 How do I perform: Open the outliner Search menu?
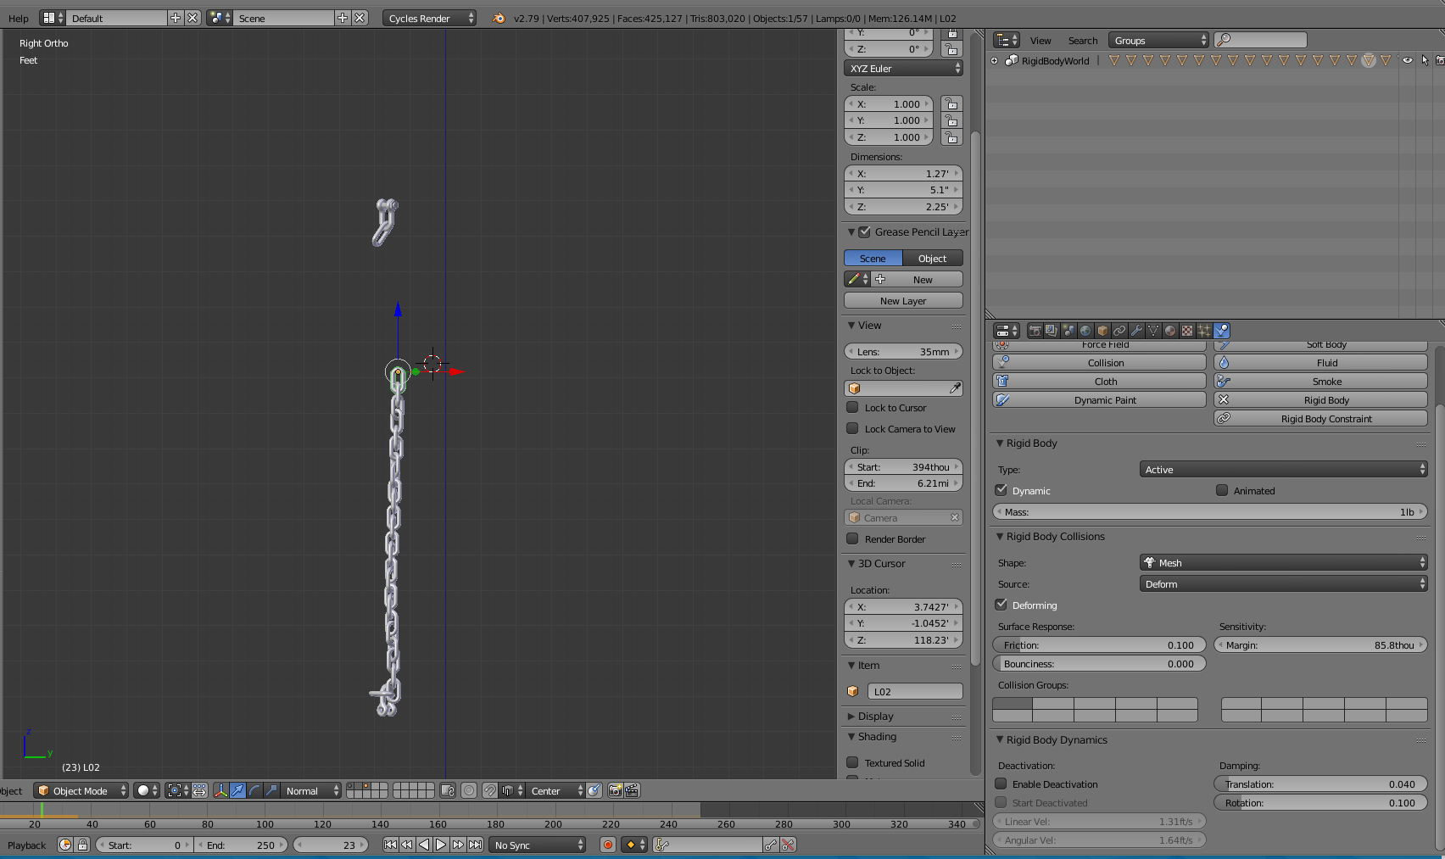(1083, 40)
